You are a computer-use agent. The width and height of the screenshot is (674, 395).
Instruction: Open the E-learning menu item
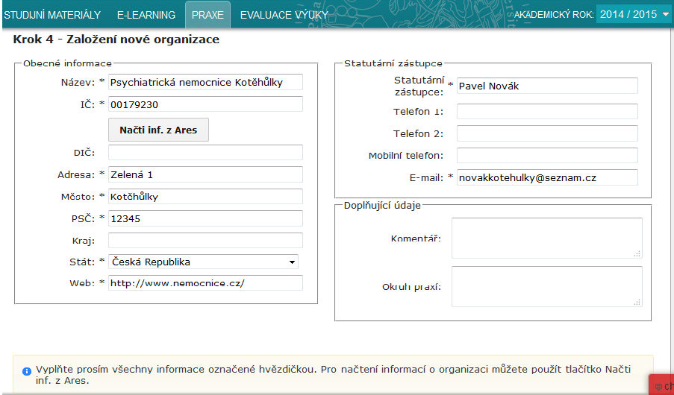tap(146, 15)
